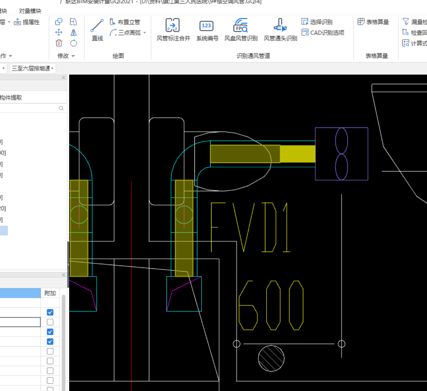Select the yellow 600 dimension text
The width and height of the screenshot is (427, 391).
(x=271, y=305)
